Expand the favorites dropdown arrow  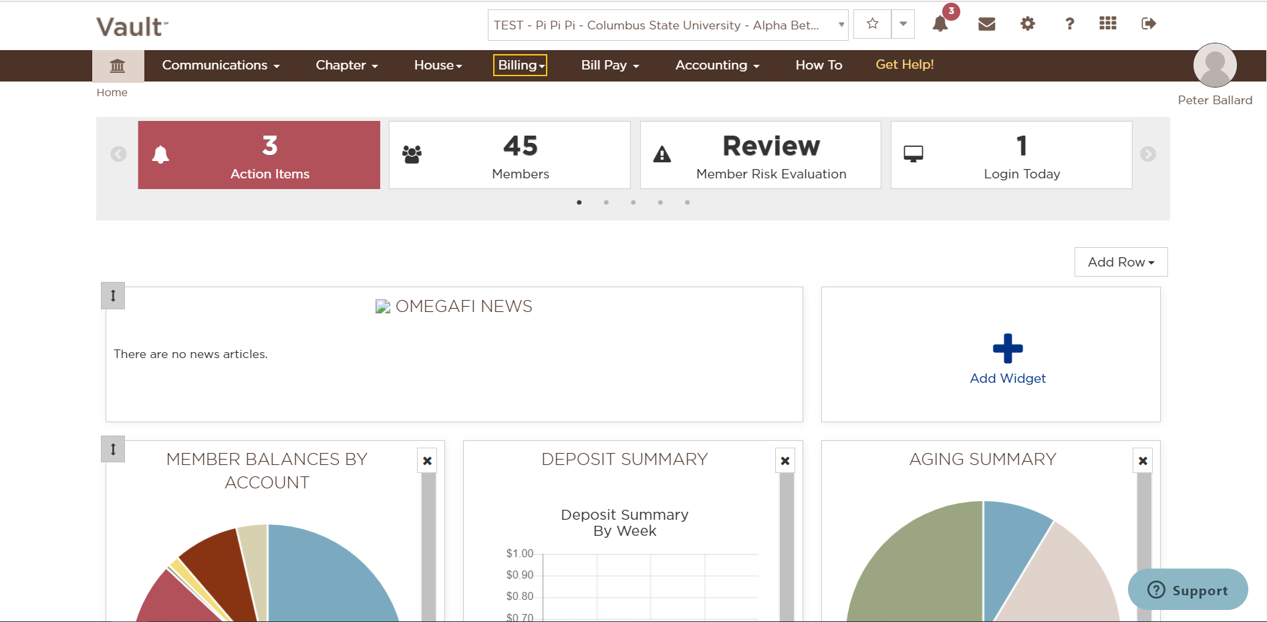[903, 24]
